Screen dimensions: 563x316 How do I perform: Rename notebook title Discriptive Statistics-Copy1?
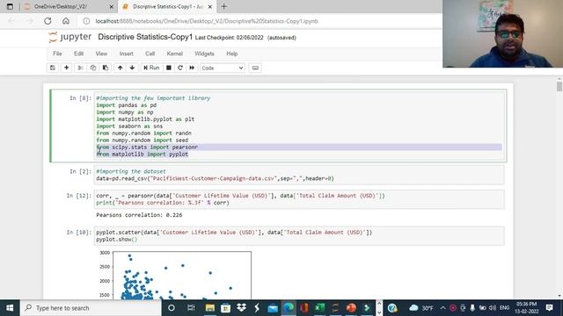tap(145, 37)
